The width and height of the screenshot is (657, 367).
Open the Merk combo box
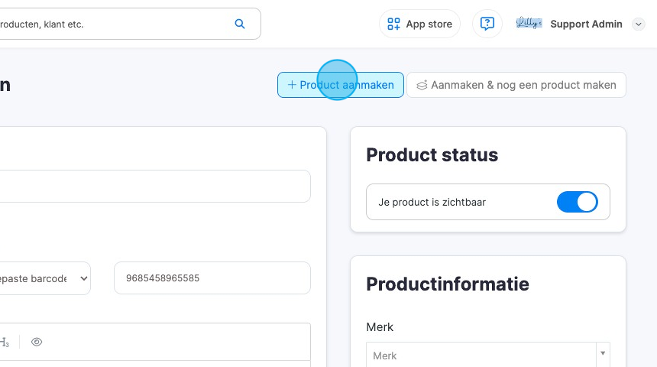481,356
